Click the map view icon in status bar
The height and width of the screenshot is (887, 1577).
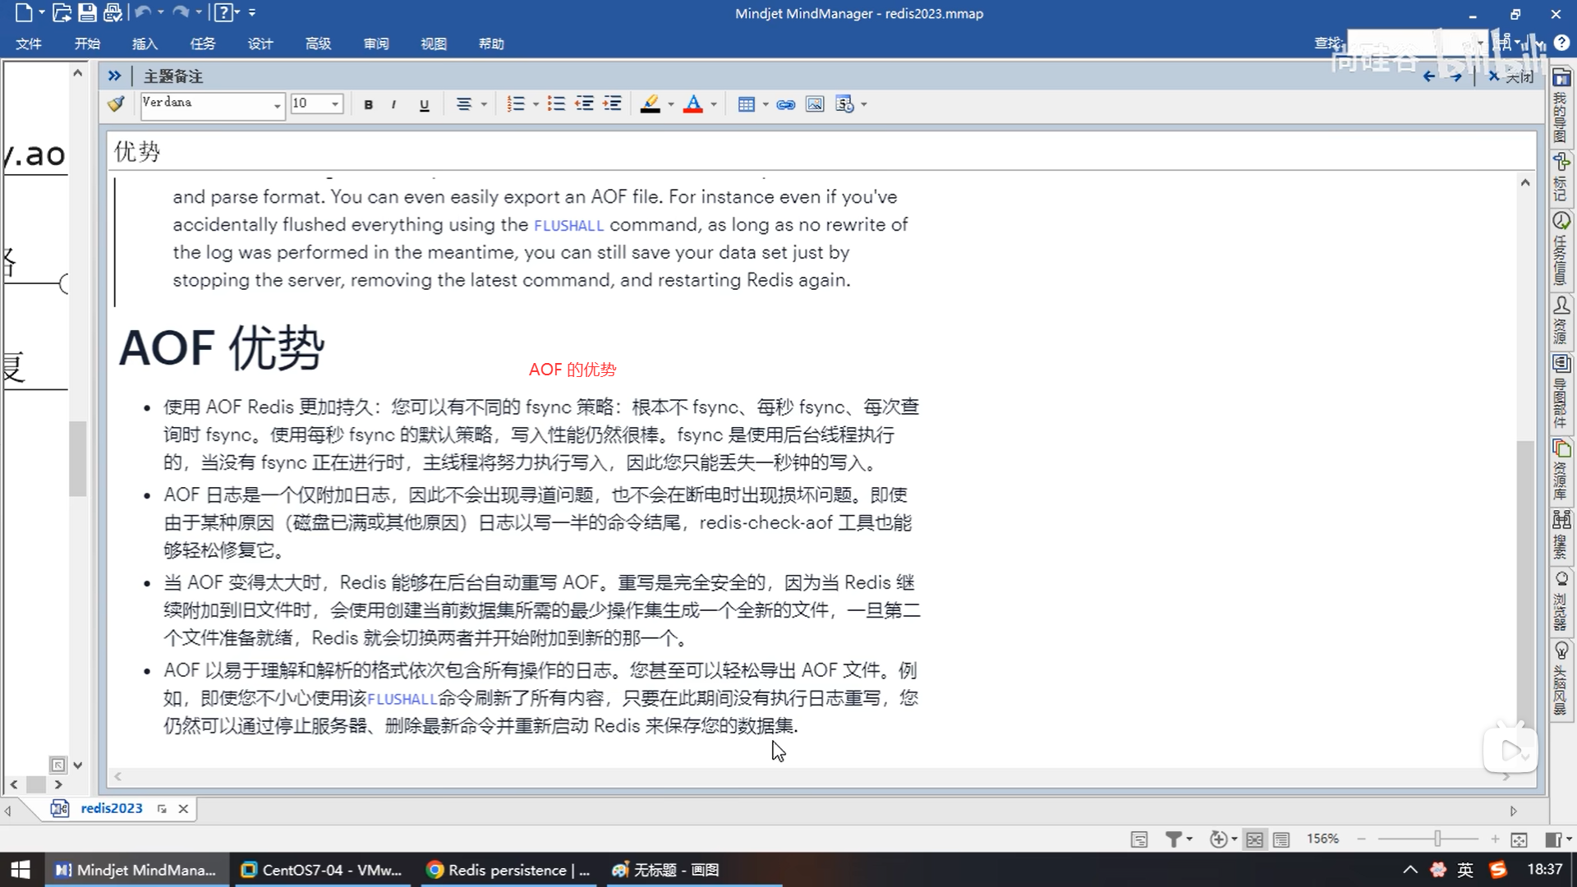[x=1254, y=839]
